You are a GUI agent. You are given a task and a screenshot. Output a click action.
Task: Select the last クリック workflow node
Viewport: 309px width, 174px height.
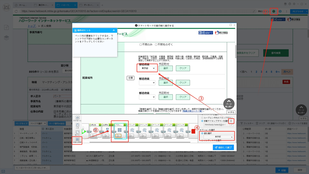pyautogui.click(x=182, y=129)
